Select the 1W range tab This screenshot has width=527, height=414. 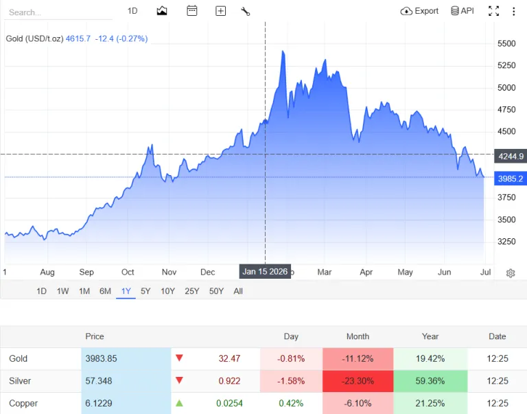point(62,291)
